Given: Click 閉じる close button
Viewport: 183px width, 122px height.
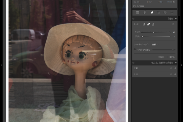Looking at the screenshot, I should pyautogui.click(x=172, y=57).
